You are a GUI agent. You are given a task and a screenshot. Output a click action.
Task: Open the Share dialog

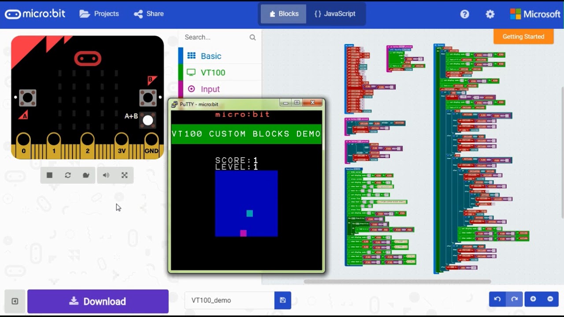149,14
